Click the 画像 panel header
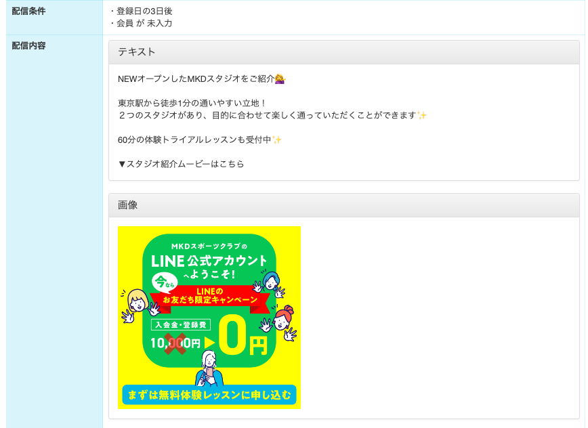588x428 pixels. (x=344, y=205)
